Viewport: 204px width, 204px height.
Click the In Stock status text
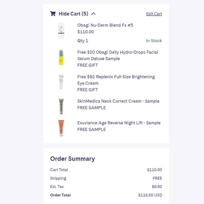point(154,41)
